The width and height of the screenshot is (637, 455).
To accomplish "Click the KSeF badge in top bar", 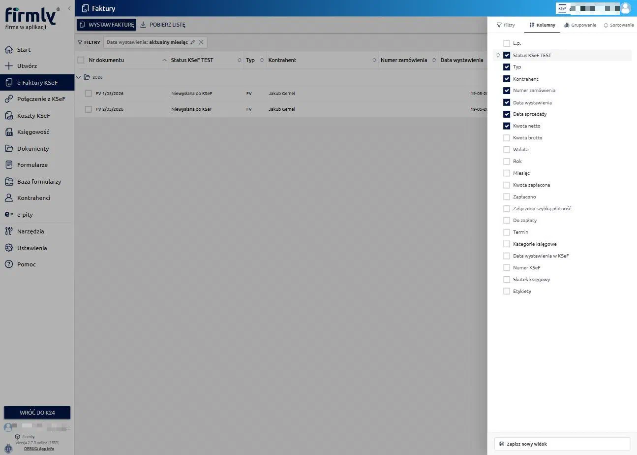I will point(562,8).
